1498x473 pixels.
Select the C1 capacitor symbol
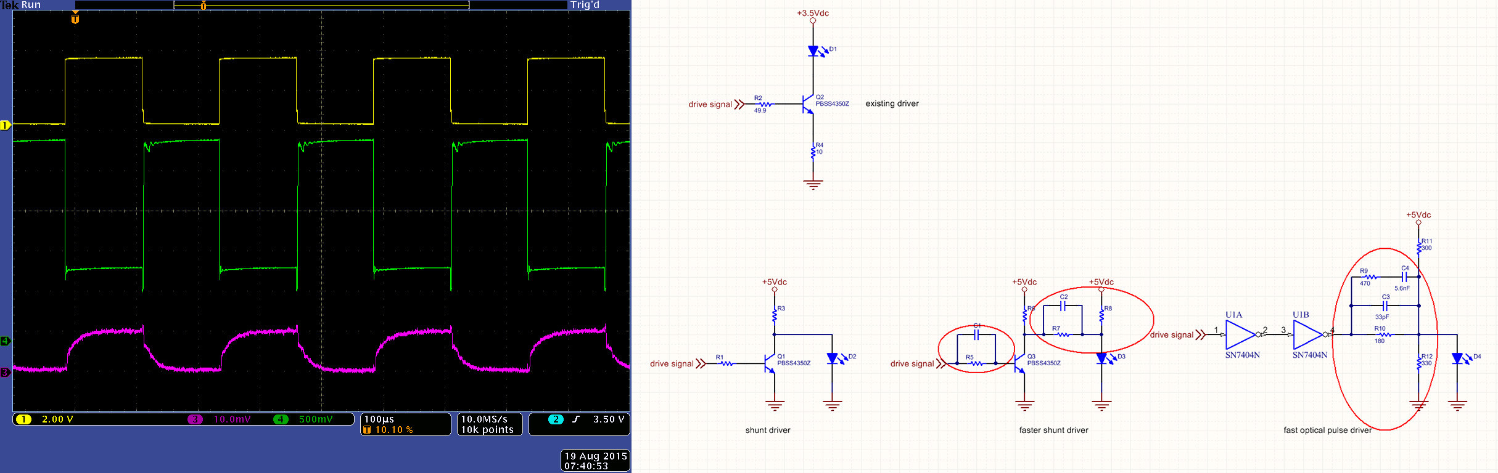click(976, 334)
